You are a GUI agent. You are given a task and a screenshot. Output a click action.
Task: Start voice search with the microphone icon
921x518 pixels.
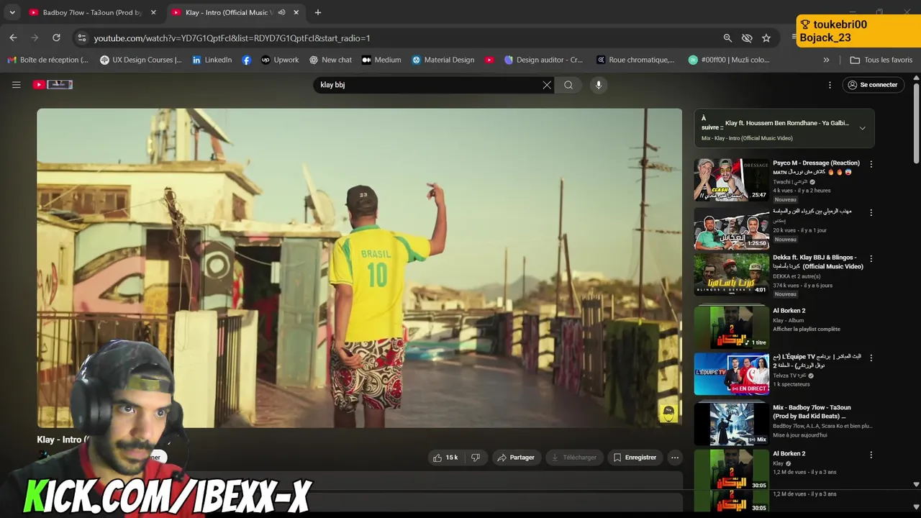tap(598, 85)
